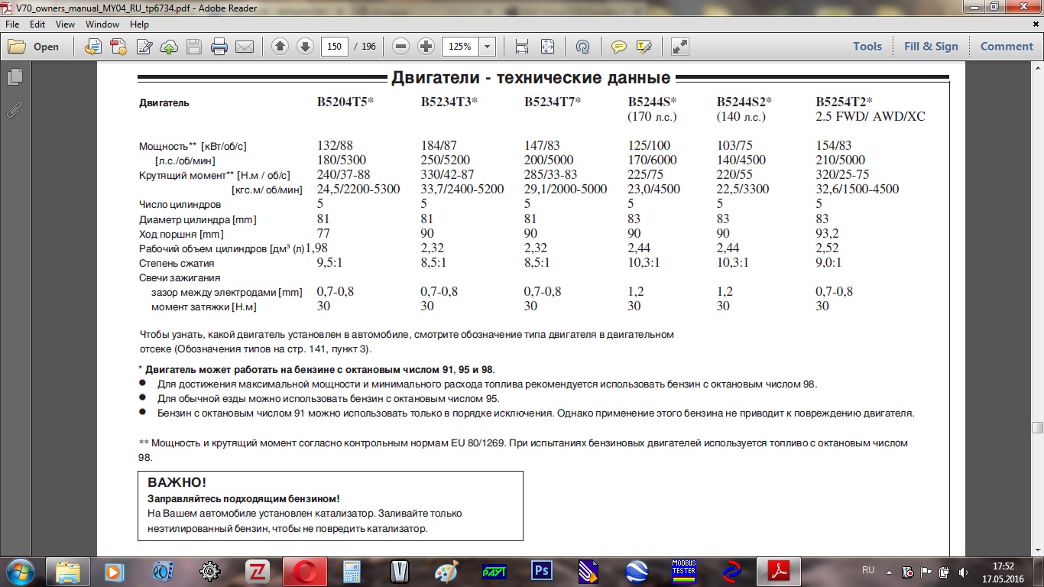Open the View menu

(x=65, y=24)
